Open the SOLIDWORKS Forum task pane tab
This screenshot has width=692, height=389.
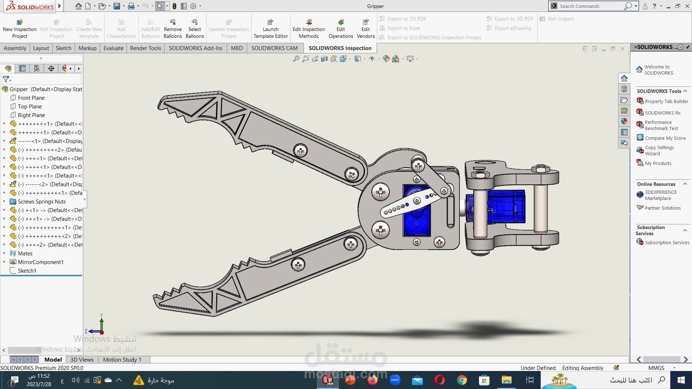[x=624, y=143]
